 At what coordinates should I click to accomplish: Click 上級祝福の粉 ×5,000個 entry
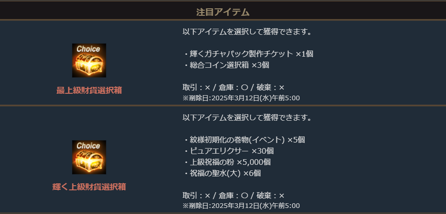[227, 162]
